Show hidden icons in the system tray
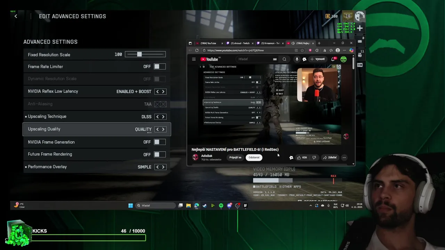445x250 pixels. [311, 206]
